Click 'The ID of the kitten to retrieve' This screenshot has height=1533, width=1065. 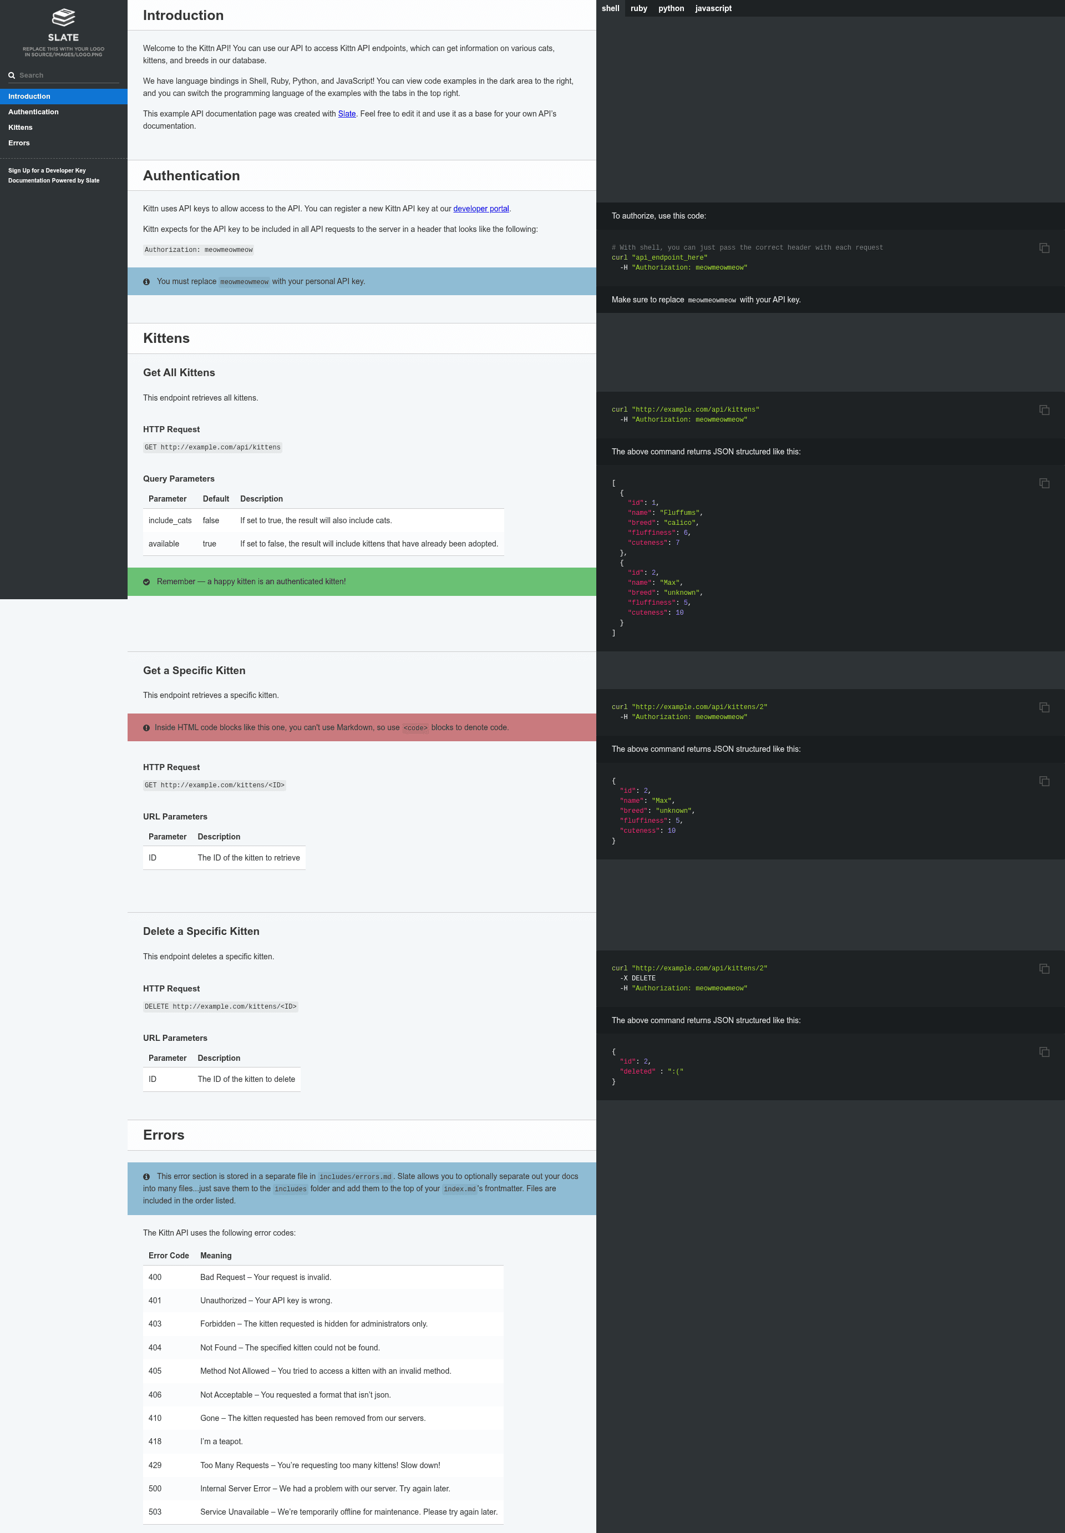[249, 858]
